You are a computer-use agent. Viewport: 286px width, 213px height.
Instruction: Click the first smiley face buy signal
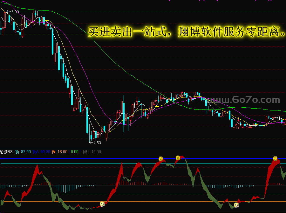pos(102,204)
